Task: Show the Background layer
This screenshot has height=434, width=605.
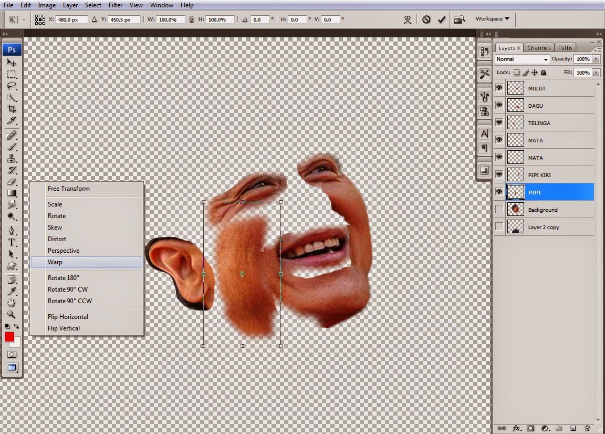Action: [499, 209]
